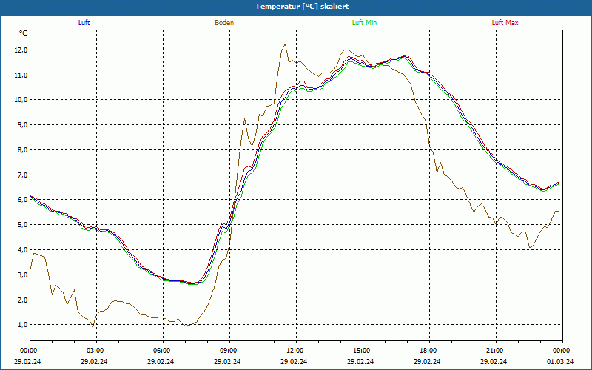The height and width of the screenshot is (370, 592).
Task: Click the '6,0' y-axis value
Action: tap(22, 200)
